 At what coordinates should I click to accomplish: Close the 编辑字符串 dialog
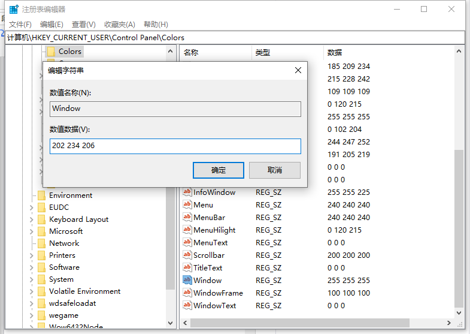click(298, 70)
